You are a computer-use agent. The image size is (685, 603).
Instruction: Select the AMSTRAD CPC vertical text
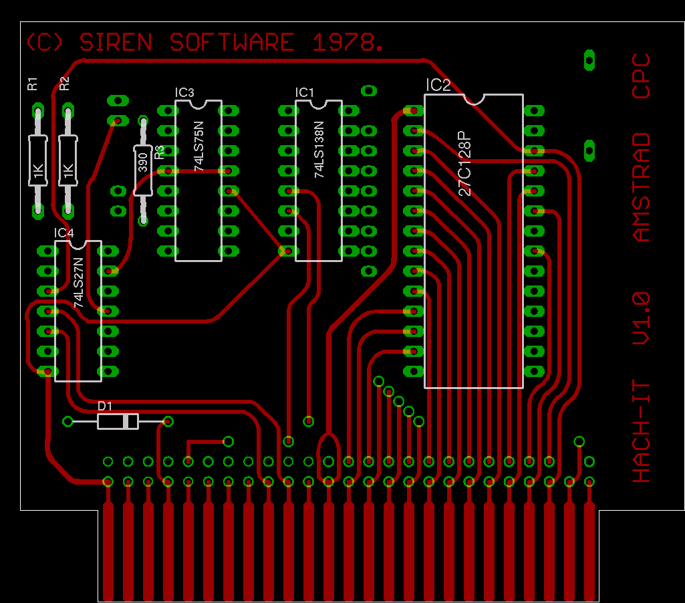pyautogui.click(x=641, y=147)
